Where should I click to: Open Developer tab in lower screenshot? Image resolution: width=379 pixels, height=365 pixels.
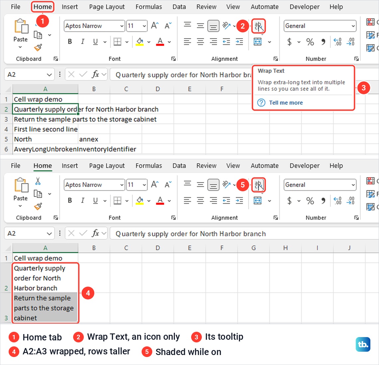tap(305, 166)
